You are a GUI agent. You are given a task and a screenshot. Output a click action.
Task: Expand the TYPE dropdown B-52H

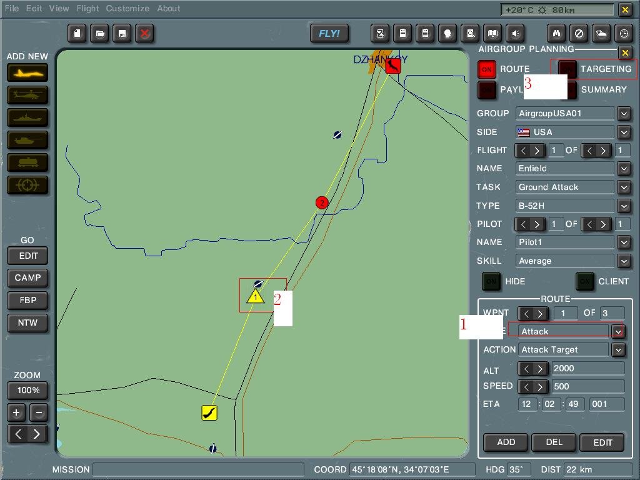[x=624, y=206]
